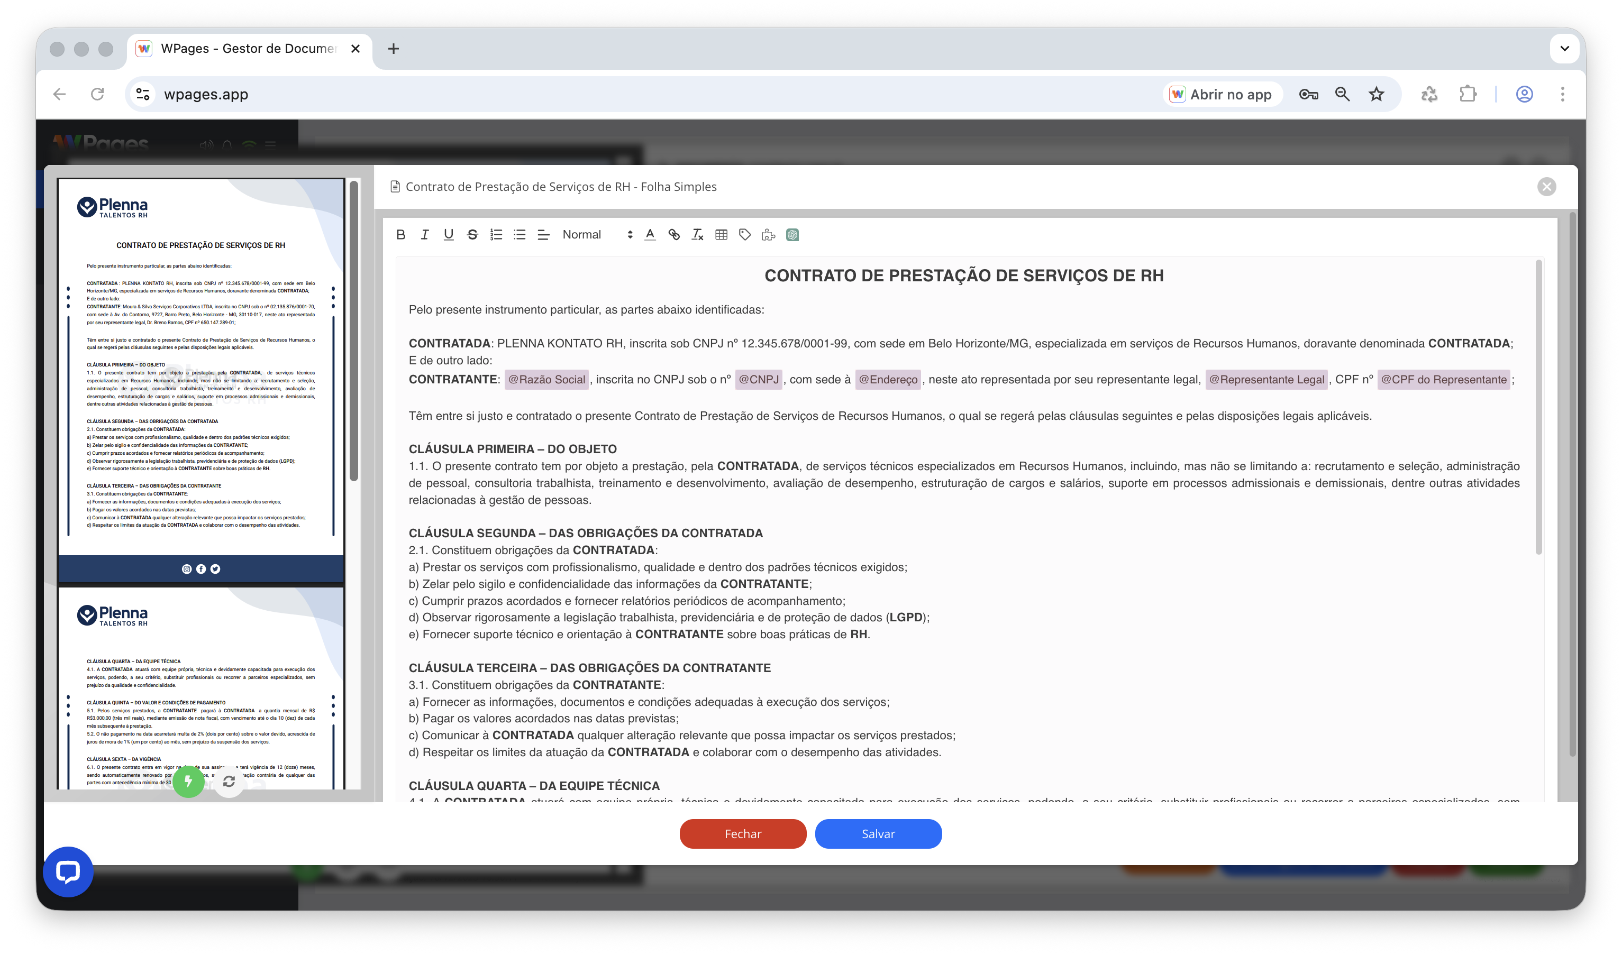Open browser tab list chevron

[x=1564, y=49]
